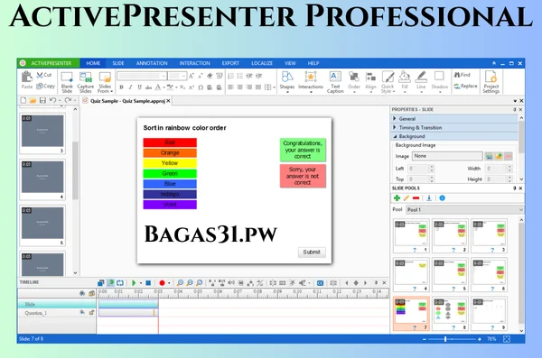This screenshot has width=542, height=358.
Task: Click the fit-to-window icon in status bar
Action: [x=507, y=339]
